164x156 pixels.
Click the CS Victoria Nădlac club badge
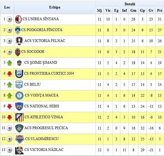pyautogui.click(x=19, y=150)
